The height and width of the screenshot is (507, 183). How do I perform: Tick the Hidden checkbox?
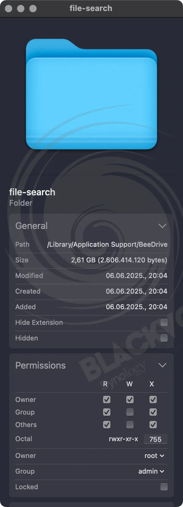(164, 338)
